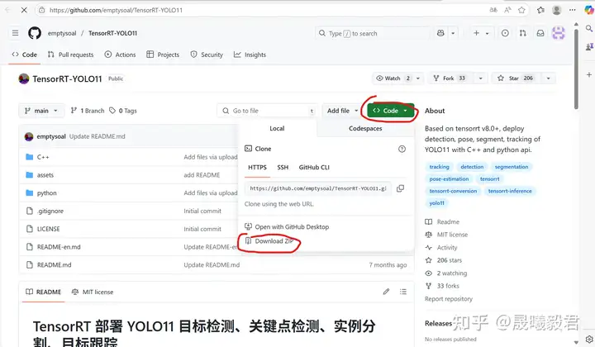Select the GitHub CLI clone option
This screenshot has height=347, width=595.
[314, 167]
